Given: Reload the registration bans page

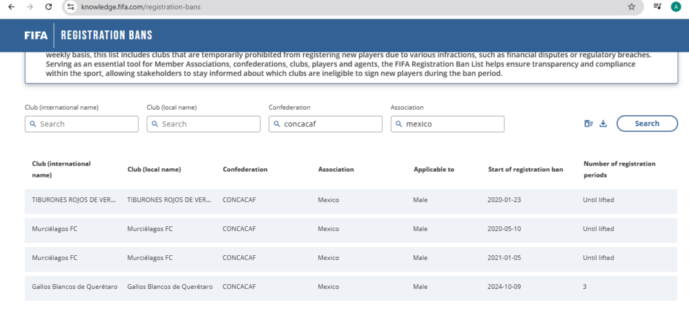Looking at the screenshot, I should point(48,7).
